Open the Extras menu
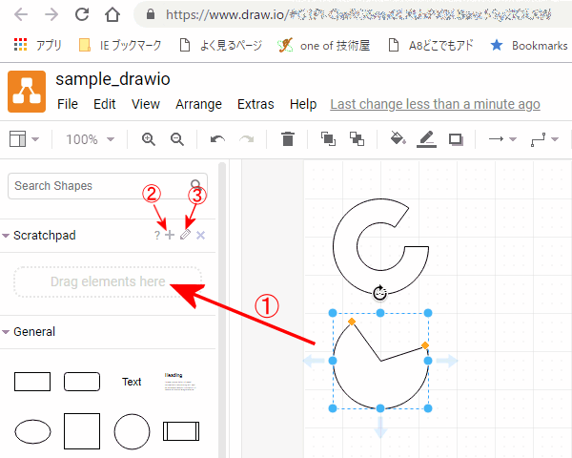 tap(255, 104)
